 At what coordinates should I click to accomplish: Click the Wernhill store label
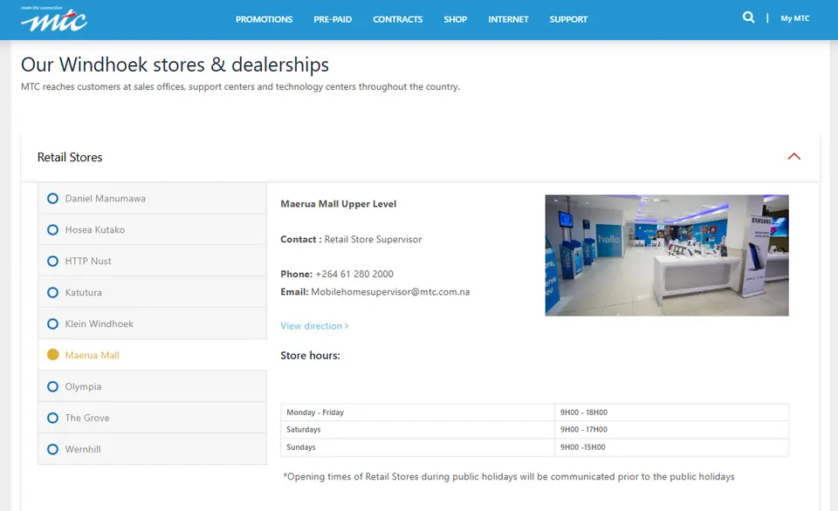point(83,450)
